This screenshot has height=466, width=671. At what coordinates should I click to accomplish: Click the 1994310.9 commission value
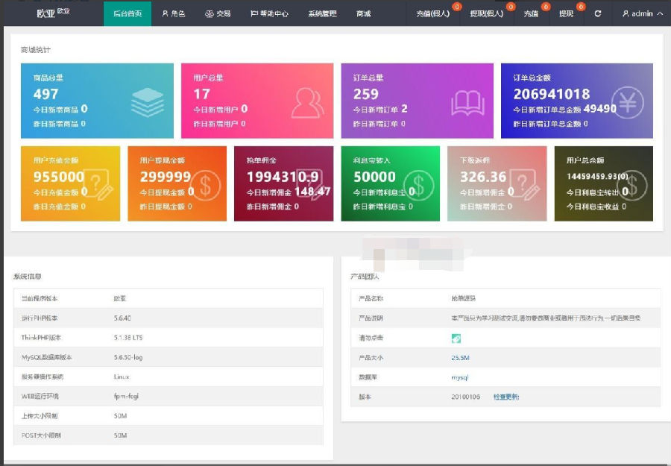pos(283,176)
